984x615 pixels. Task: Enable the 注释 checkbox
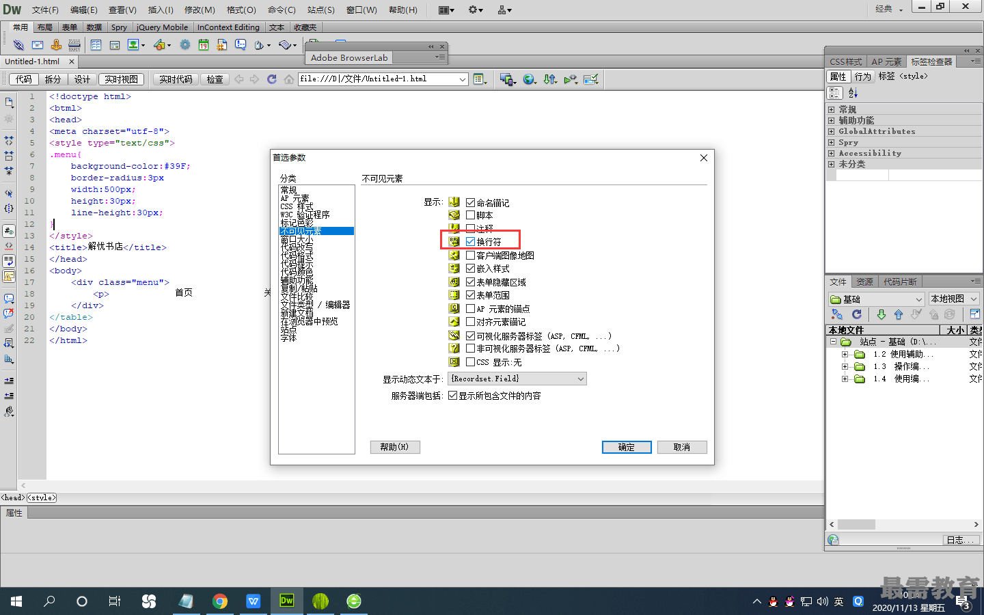coord(470,228)
